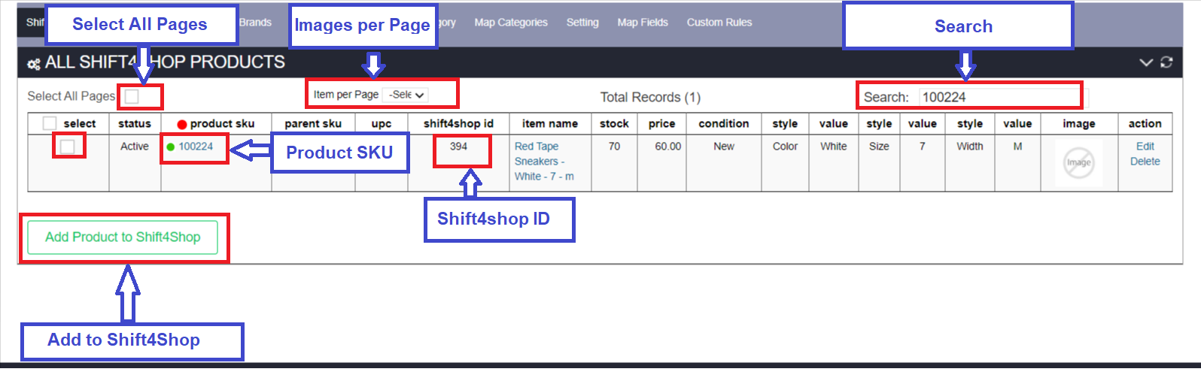Click the stock column header

click(614, 123)
